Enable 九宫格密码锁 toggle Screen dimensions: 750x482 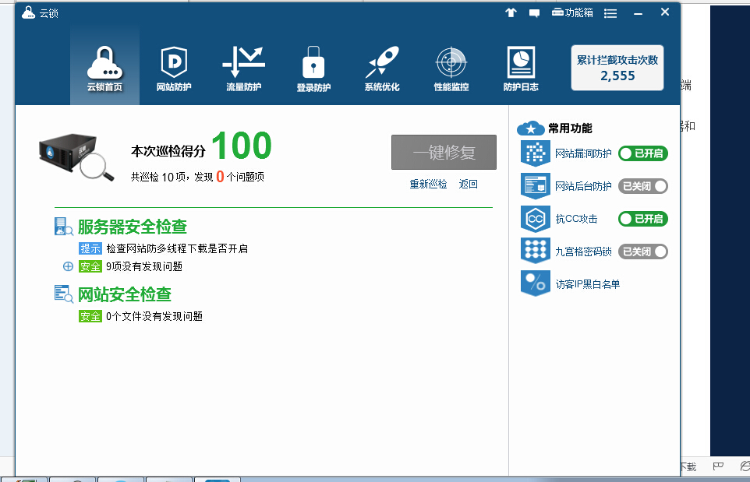coord(642,252)
